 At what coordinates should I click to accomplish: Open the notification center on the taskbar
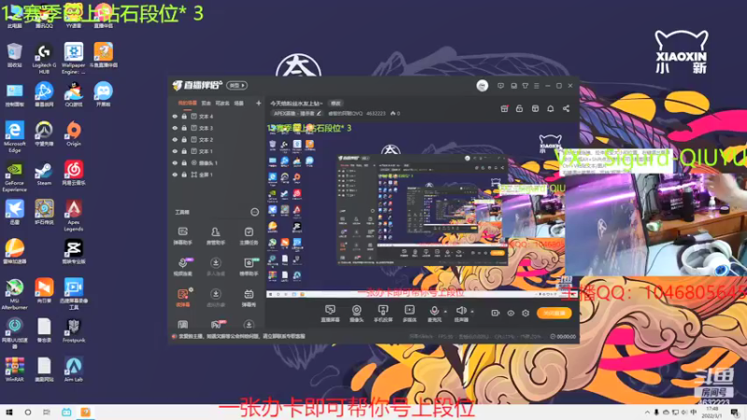click(x=735, y=413)
